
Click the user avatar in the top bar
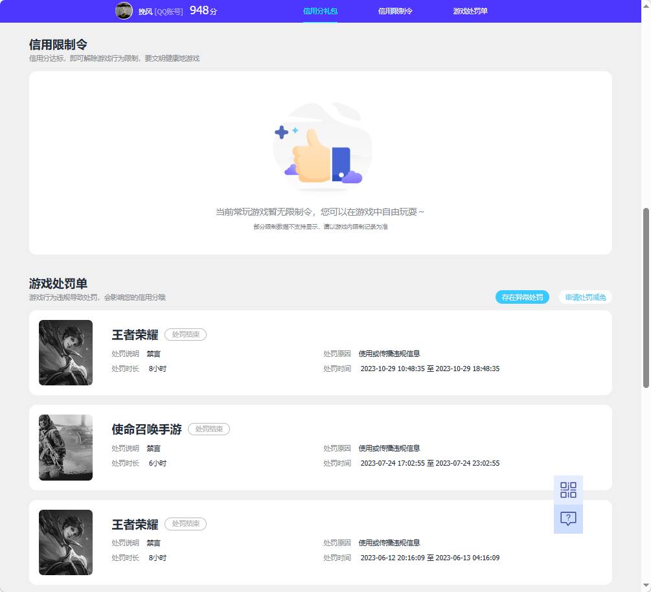(123, 10)
